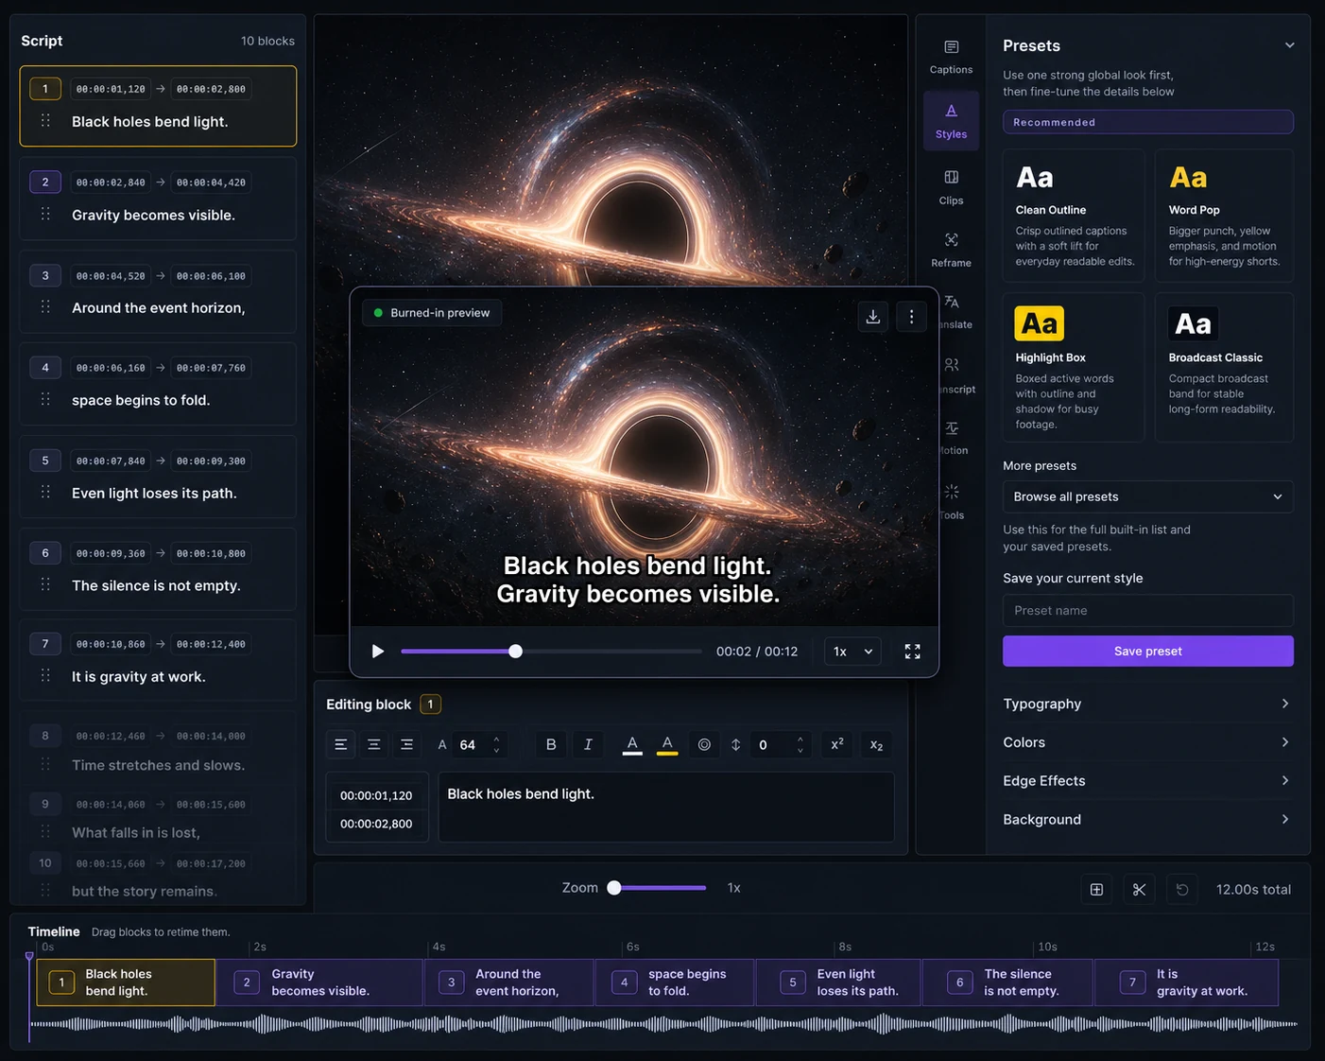Screen dimensions: 1325x1061
Task: Select script block 3 Around the event horizon
Action: pyautogui.click(x=158, y=291)
